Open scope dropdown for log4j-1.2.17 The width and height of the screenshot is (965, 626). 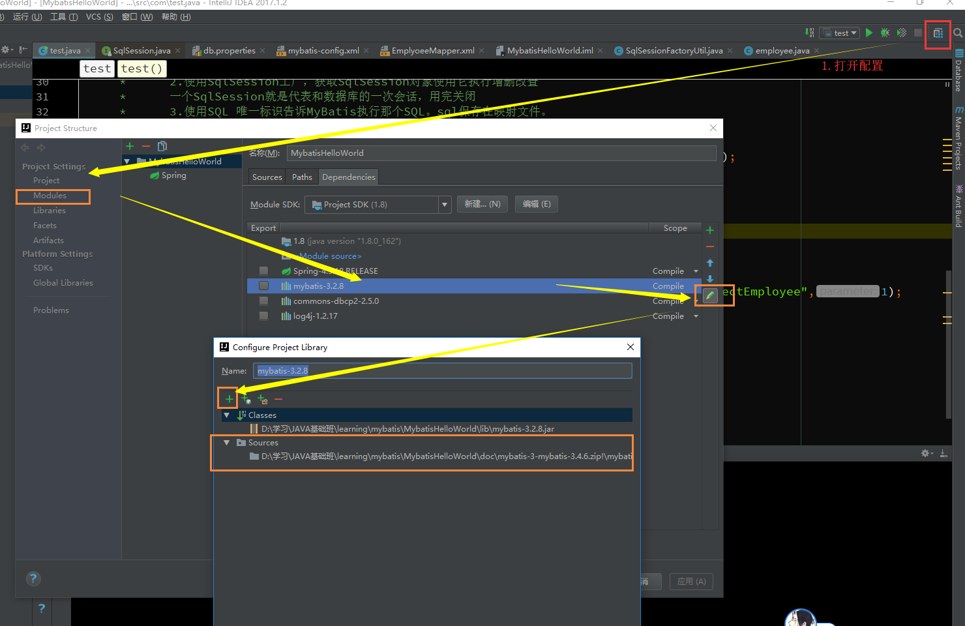[696, 316]
